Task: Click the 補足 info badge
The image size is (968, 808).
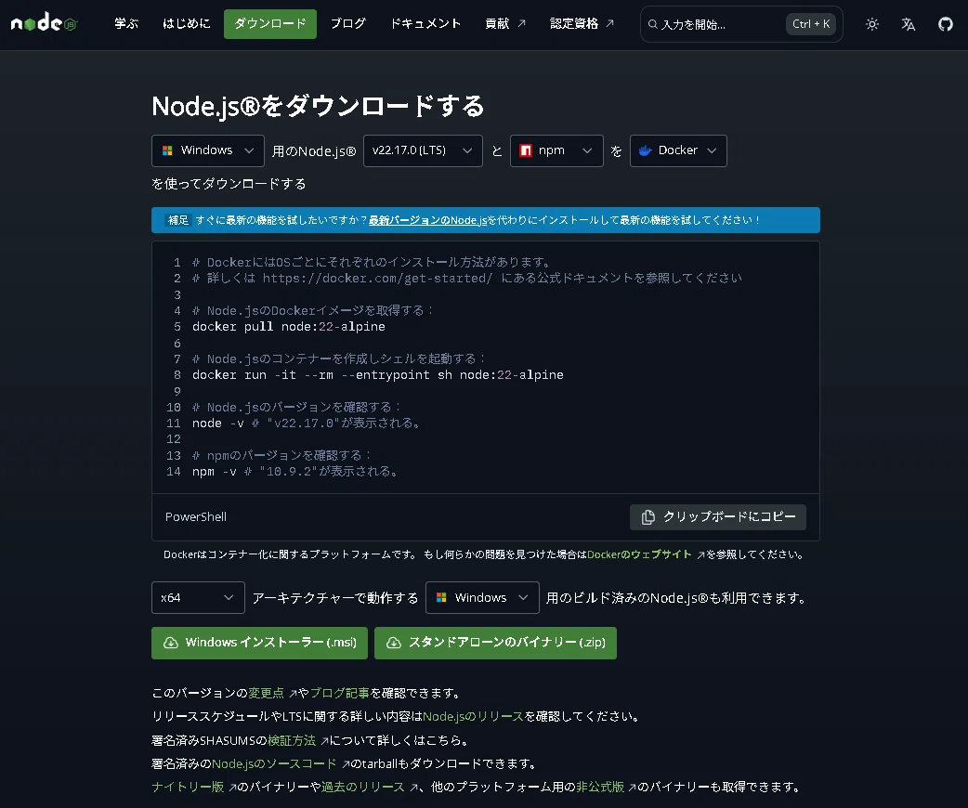Action: (x=177, y=220)
